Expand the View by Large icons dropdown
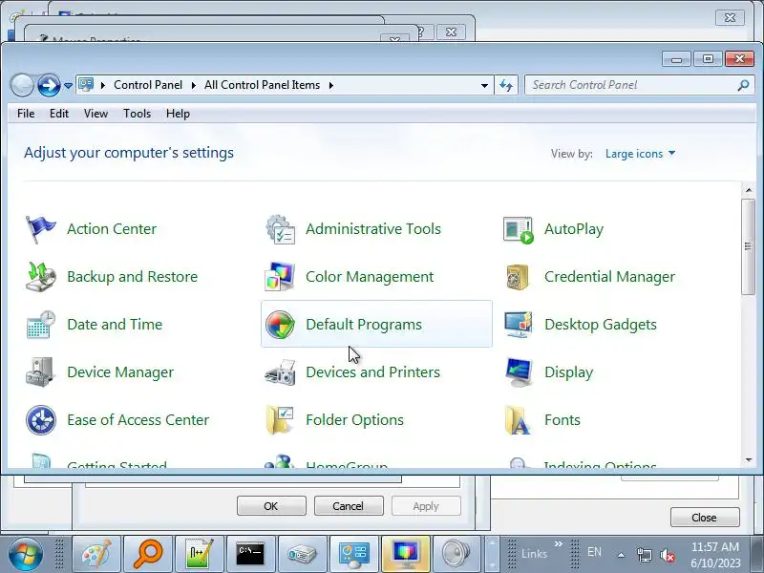This screenshot has height=573, width=764. point(640,154)
